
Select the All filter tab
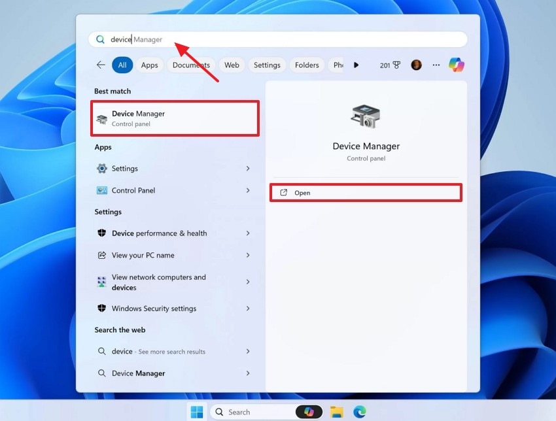(122, 65)
